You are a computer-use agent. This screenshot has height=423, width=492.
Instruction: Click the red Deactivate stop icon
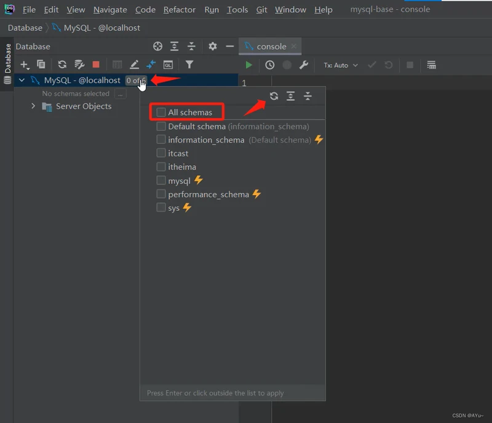pyautogui.click(x=96, y=65)
